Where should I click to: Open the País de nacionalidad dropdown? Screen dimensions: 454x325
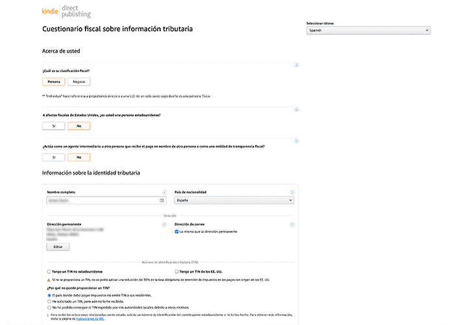(234, 200)
